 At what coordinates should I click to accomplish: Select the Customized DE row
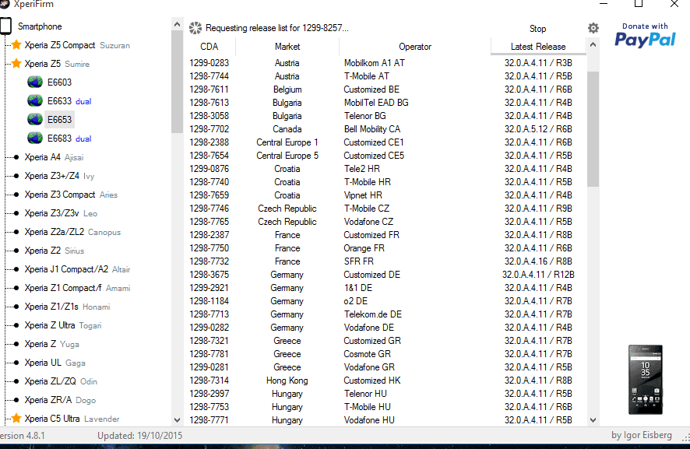(x=385, y=275)
